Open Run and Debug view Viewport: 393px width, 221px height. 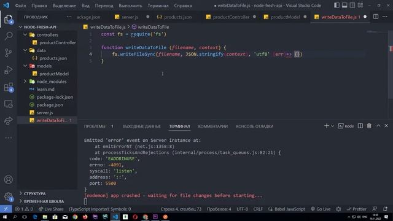click(8, 70)
